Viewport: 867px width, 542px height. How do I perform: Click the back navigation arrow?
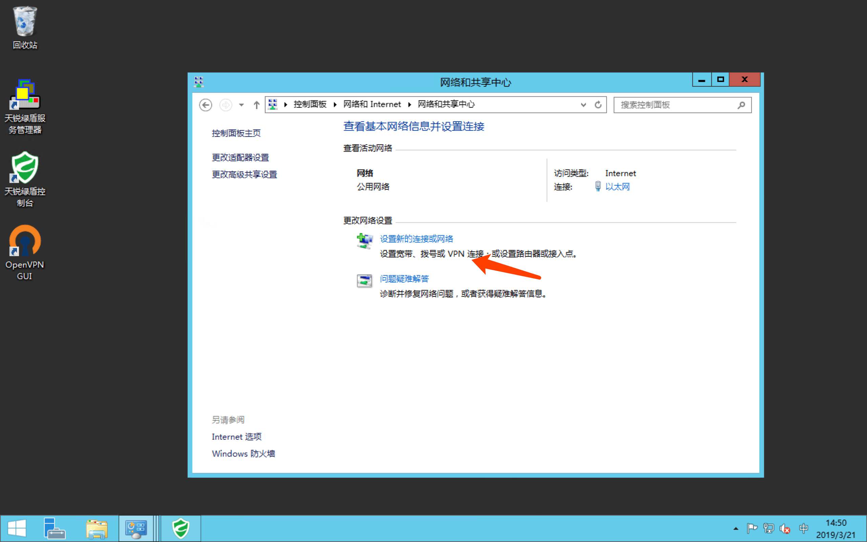(x=206, y=105)
